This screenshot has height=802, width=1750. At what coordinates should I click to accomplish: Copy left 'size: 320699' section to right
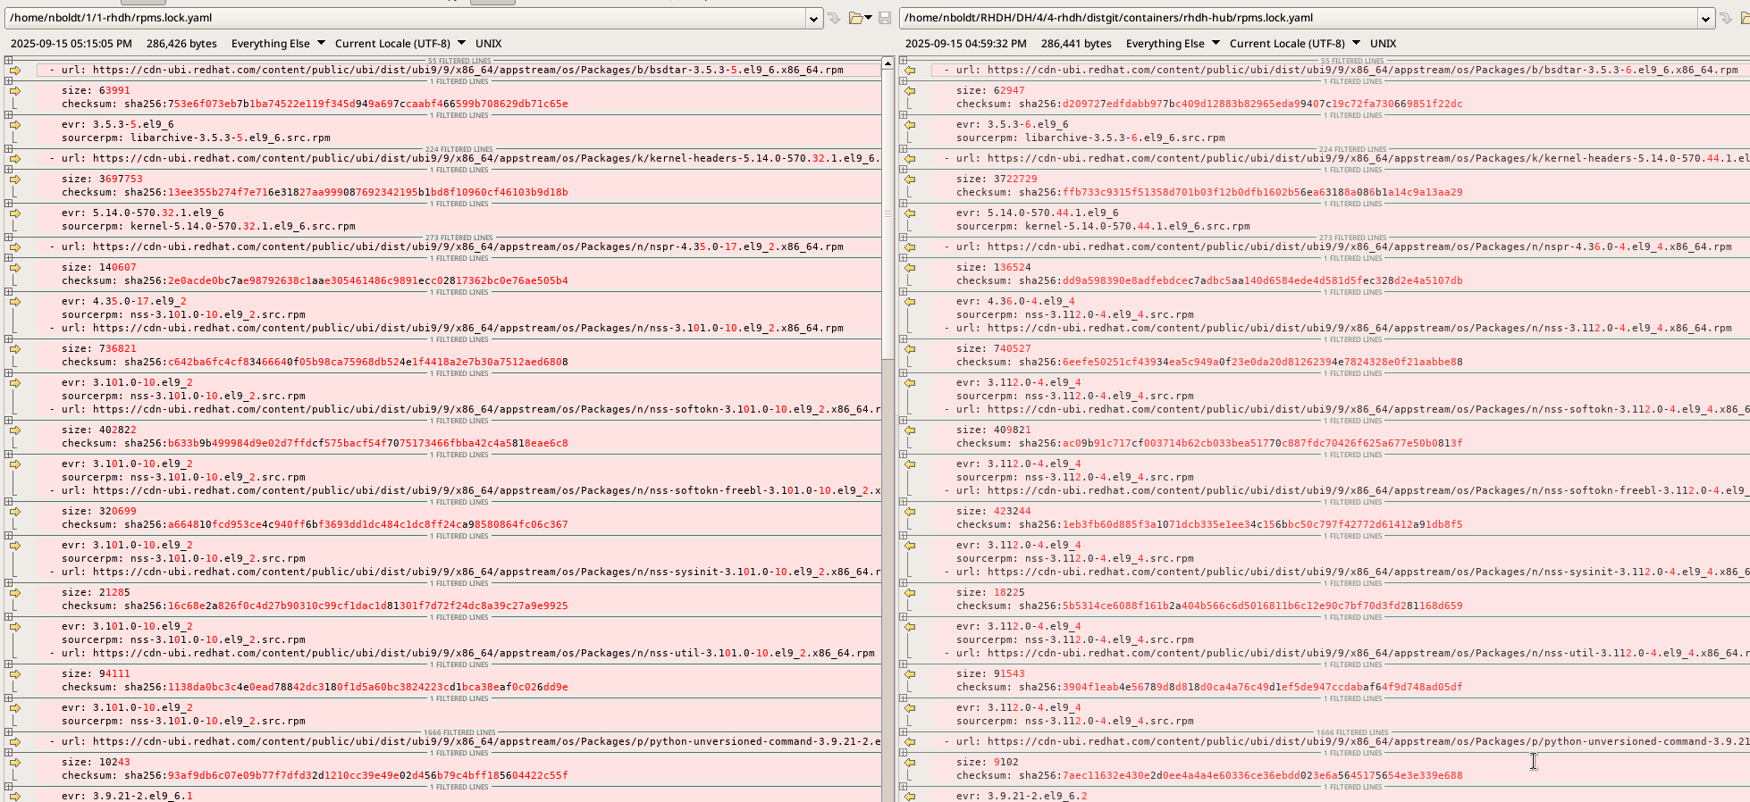(x=15, y=511)
